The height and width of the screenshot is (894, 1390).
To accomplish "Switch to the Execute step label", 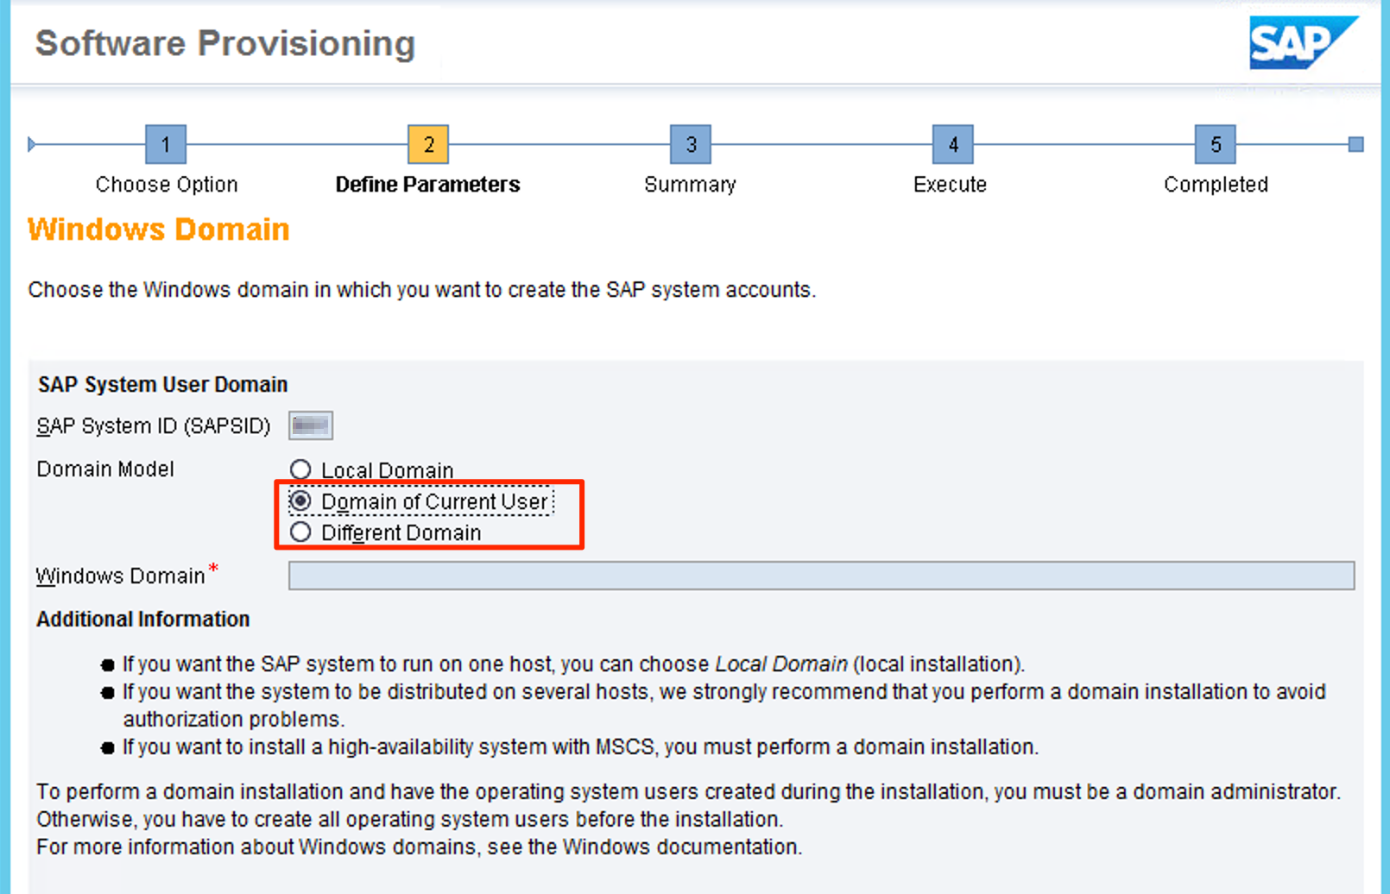I will pos(950,185).
